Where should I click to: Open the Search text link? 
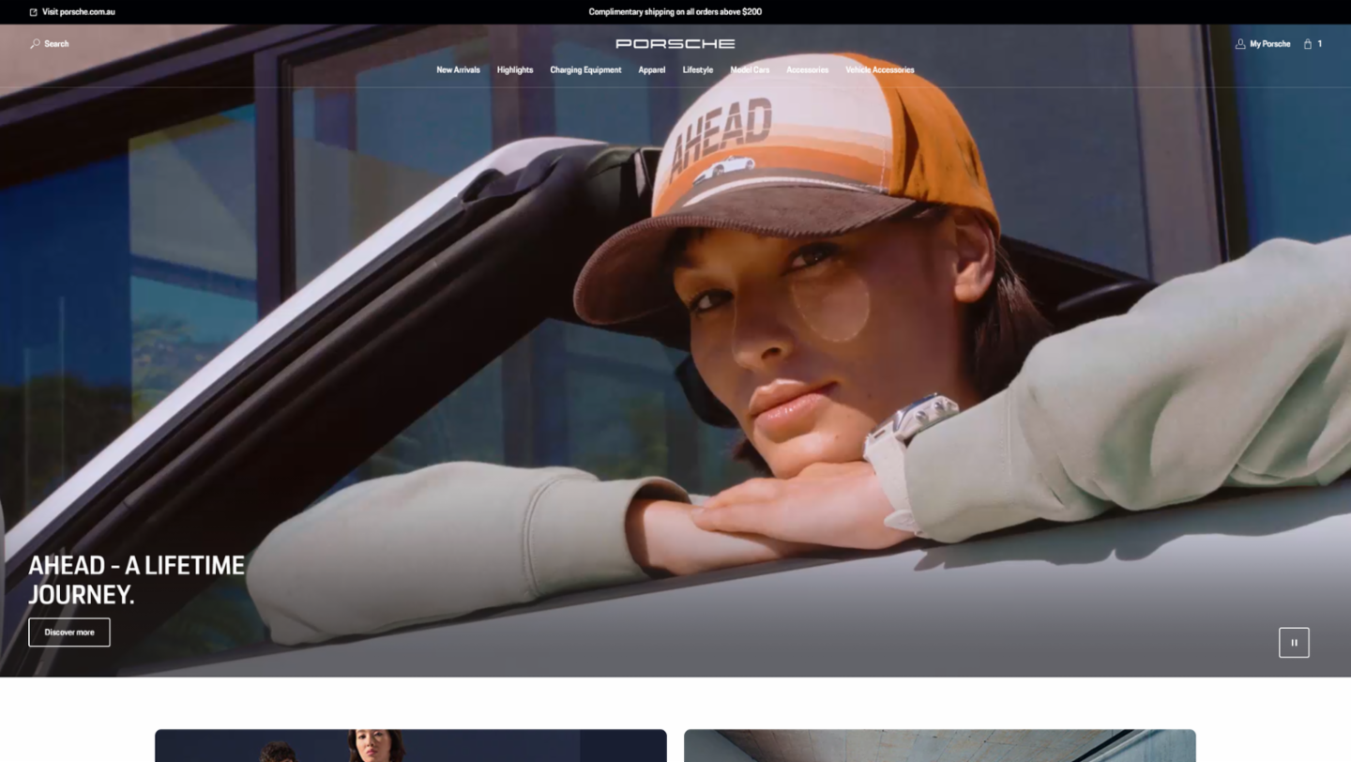[56, 44]
